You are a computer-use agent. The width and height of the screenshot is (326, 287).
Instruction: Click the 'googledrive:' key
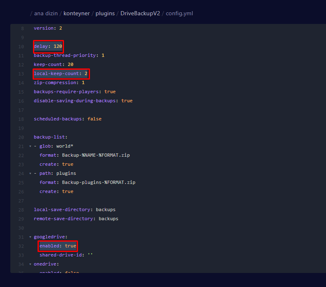coord(50,237)
